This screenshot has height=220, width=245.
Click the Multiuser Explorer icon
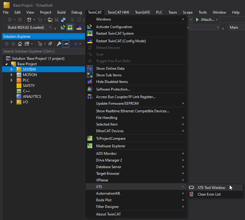[x=90, y=146]
